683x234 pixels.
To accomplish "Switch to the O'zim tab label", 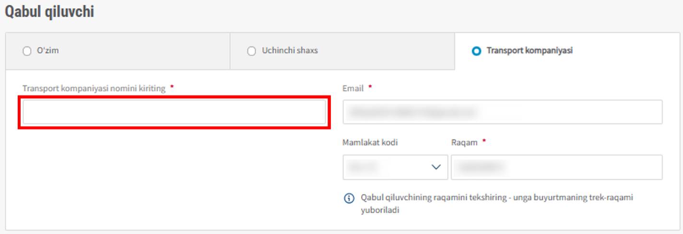I will (x=48, y=51).
